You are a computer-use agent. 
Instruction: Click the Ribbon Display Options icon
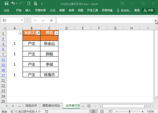[x=122, y=3]
